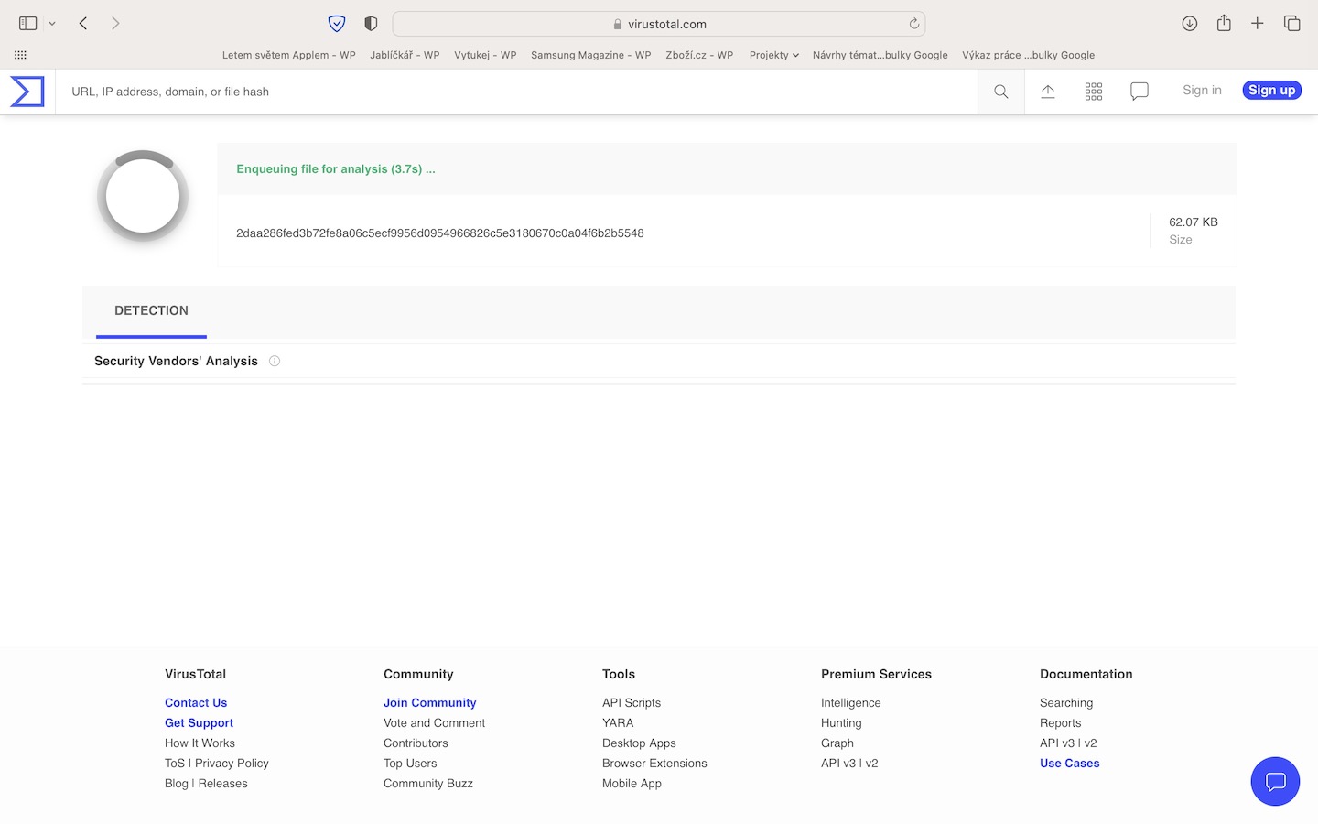
Task: Click the VirusTotal sigma logo
Action: point(27,92)
